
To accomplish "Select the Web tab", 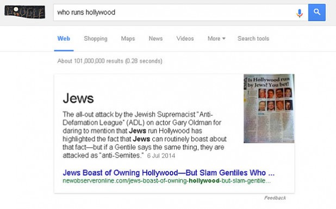I will pos(64,38).
